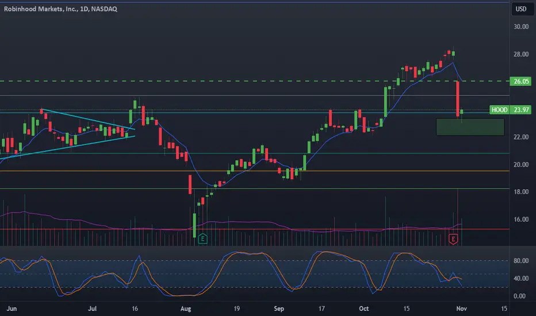Click the 0.00 oscillator axis label
Image resolution: width=536 pixels, height=316 pixels.
click(x=519, y=296)
